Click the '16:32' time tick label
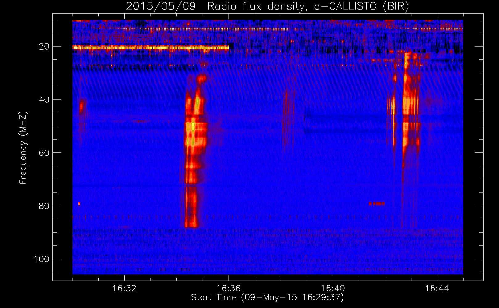The width and height of the screenshot is (499, 308). tap(124, 289)
